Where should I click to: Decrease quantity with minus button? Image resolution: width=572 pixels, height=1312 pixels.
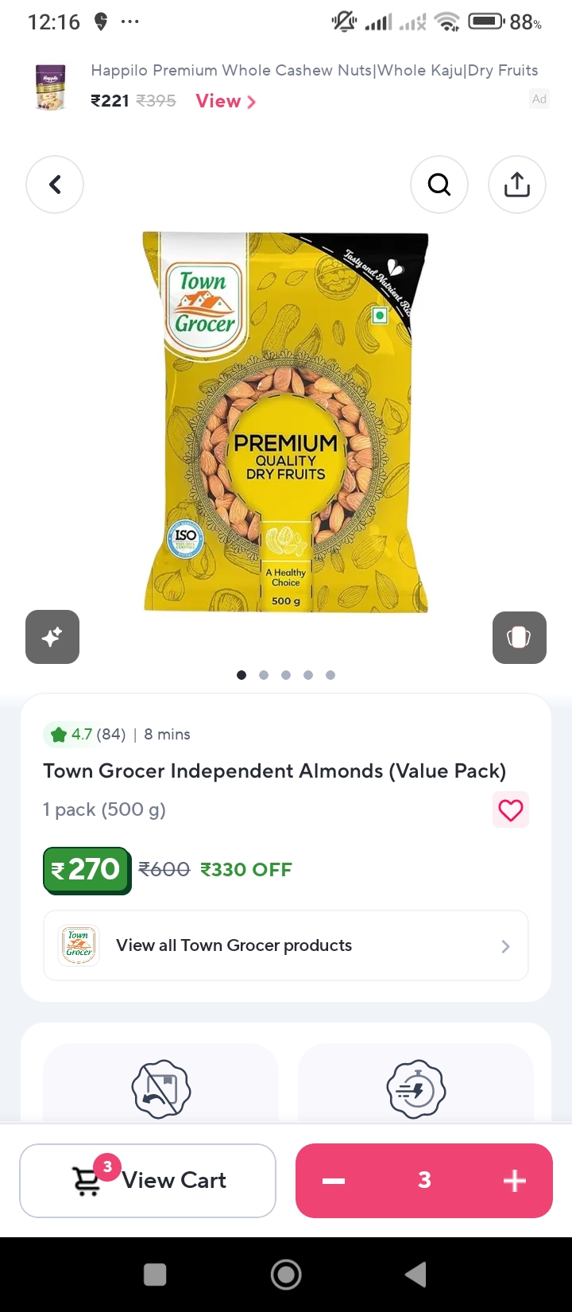(334, 1181)
